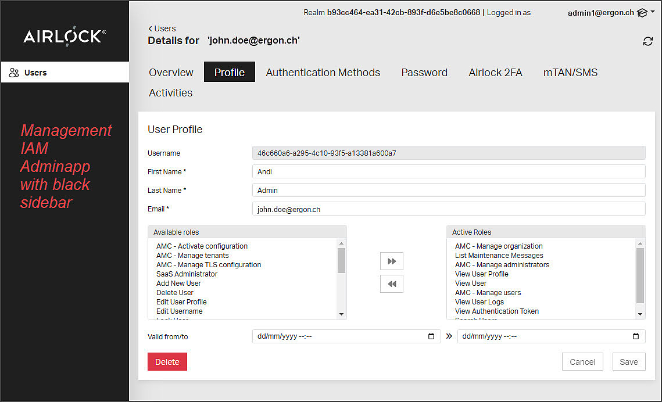
Task: Open the Authentication Methods tab
Action: 323,73
